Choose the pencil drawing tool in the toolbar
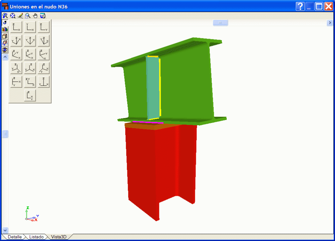The image size is (335, 241). [20, 16]
